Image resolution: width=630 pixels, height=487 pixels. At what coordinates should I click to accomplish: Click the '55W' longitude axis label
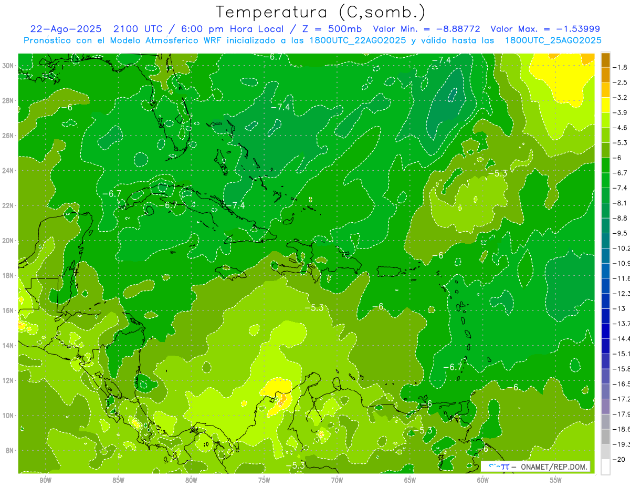coord(556,480)
